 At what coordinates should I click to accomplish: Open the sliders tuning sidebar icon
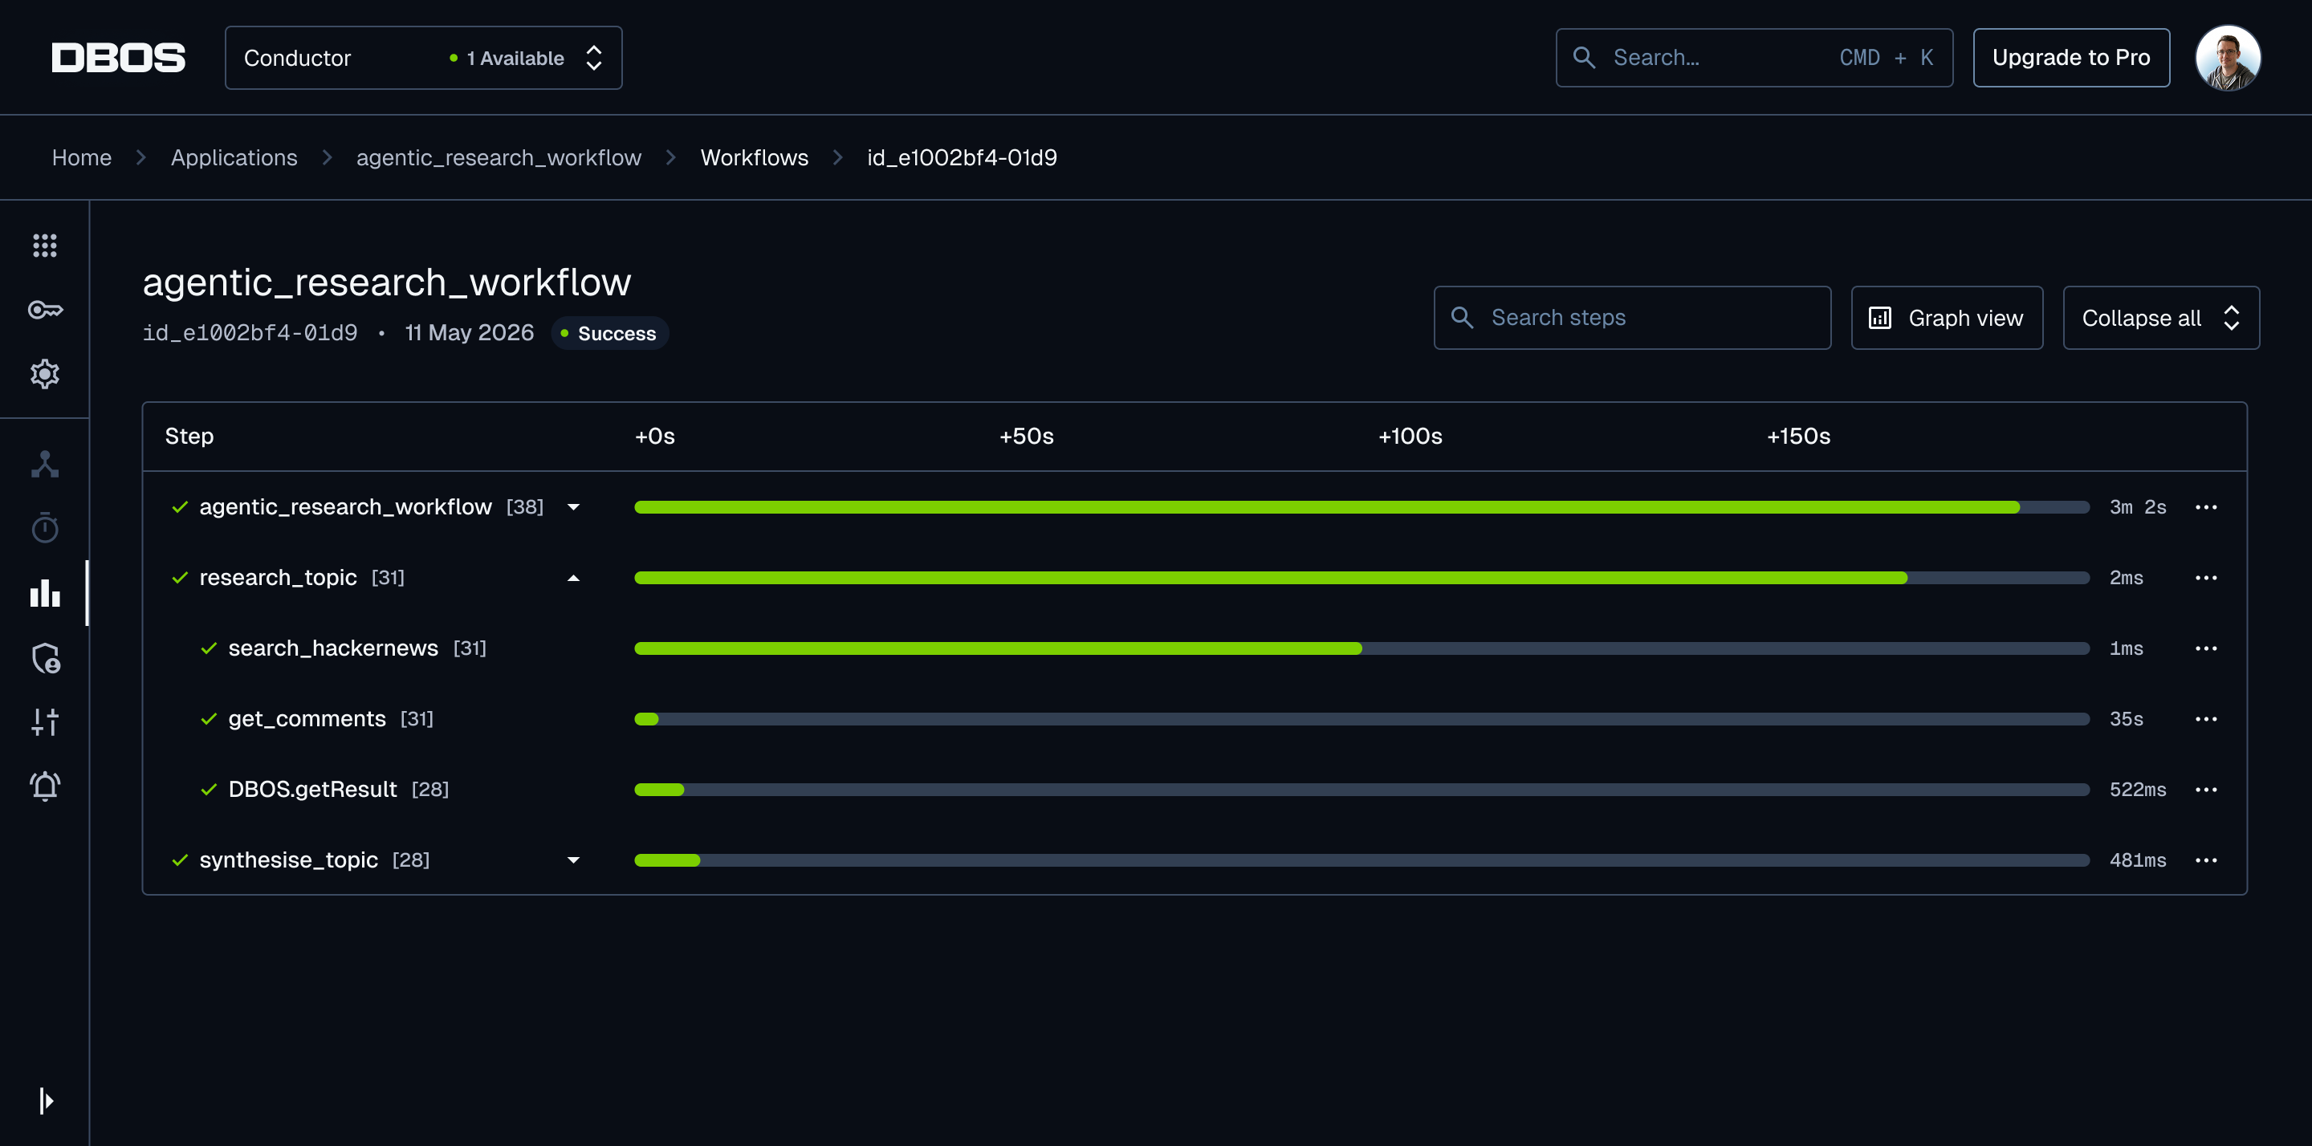click(x=45, y=721)
